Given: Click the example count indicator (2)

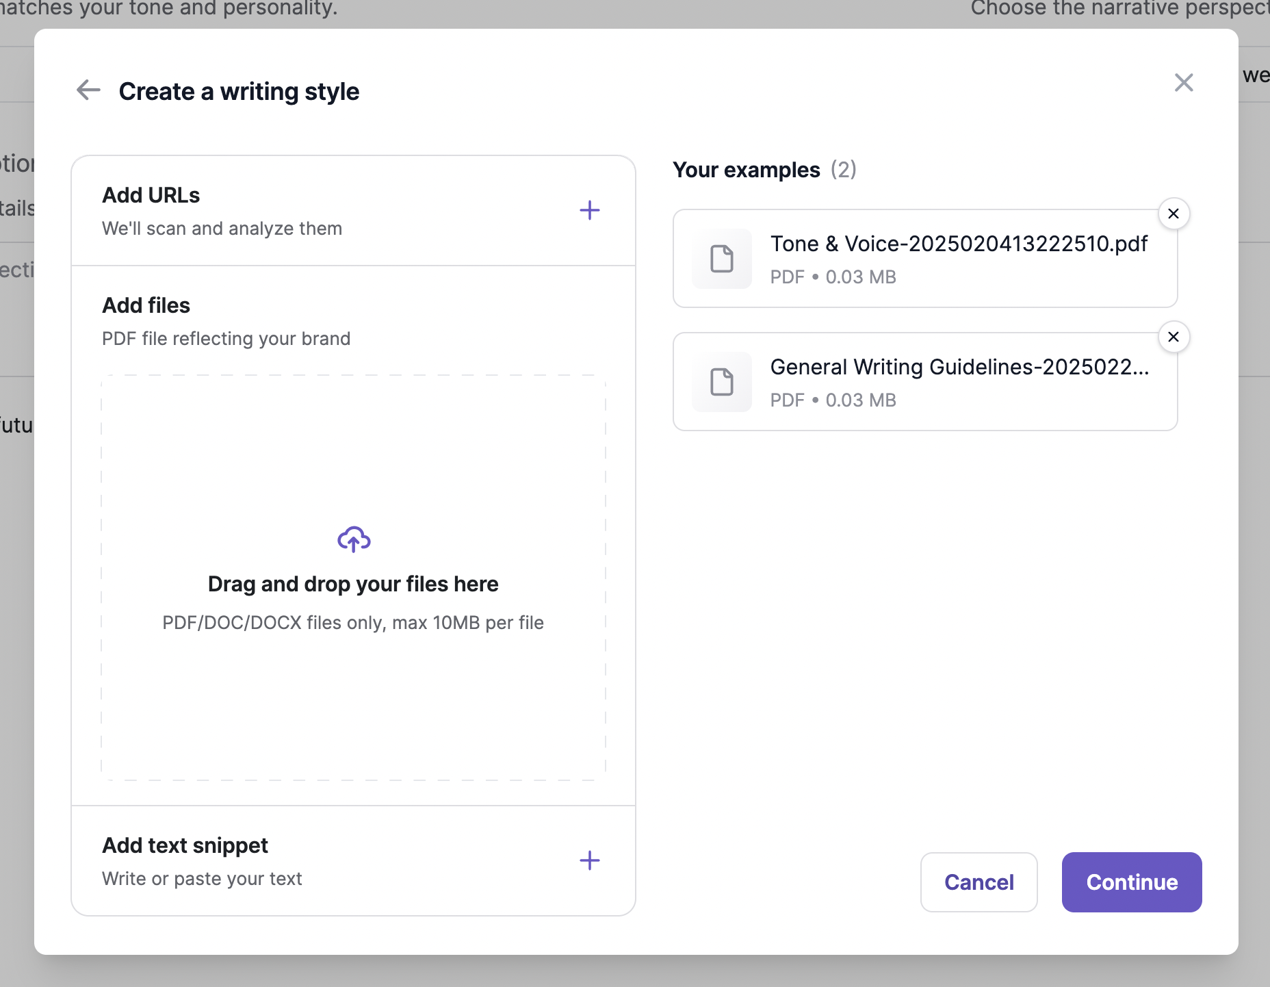Looking at the screenshot, I should pyautogui.click(x=844, y=170).
